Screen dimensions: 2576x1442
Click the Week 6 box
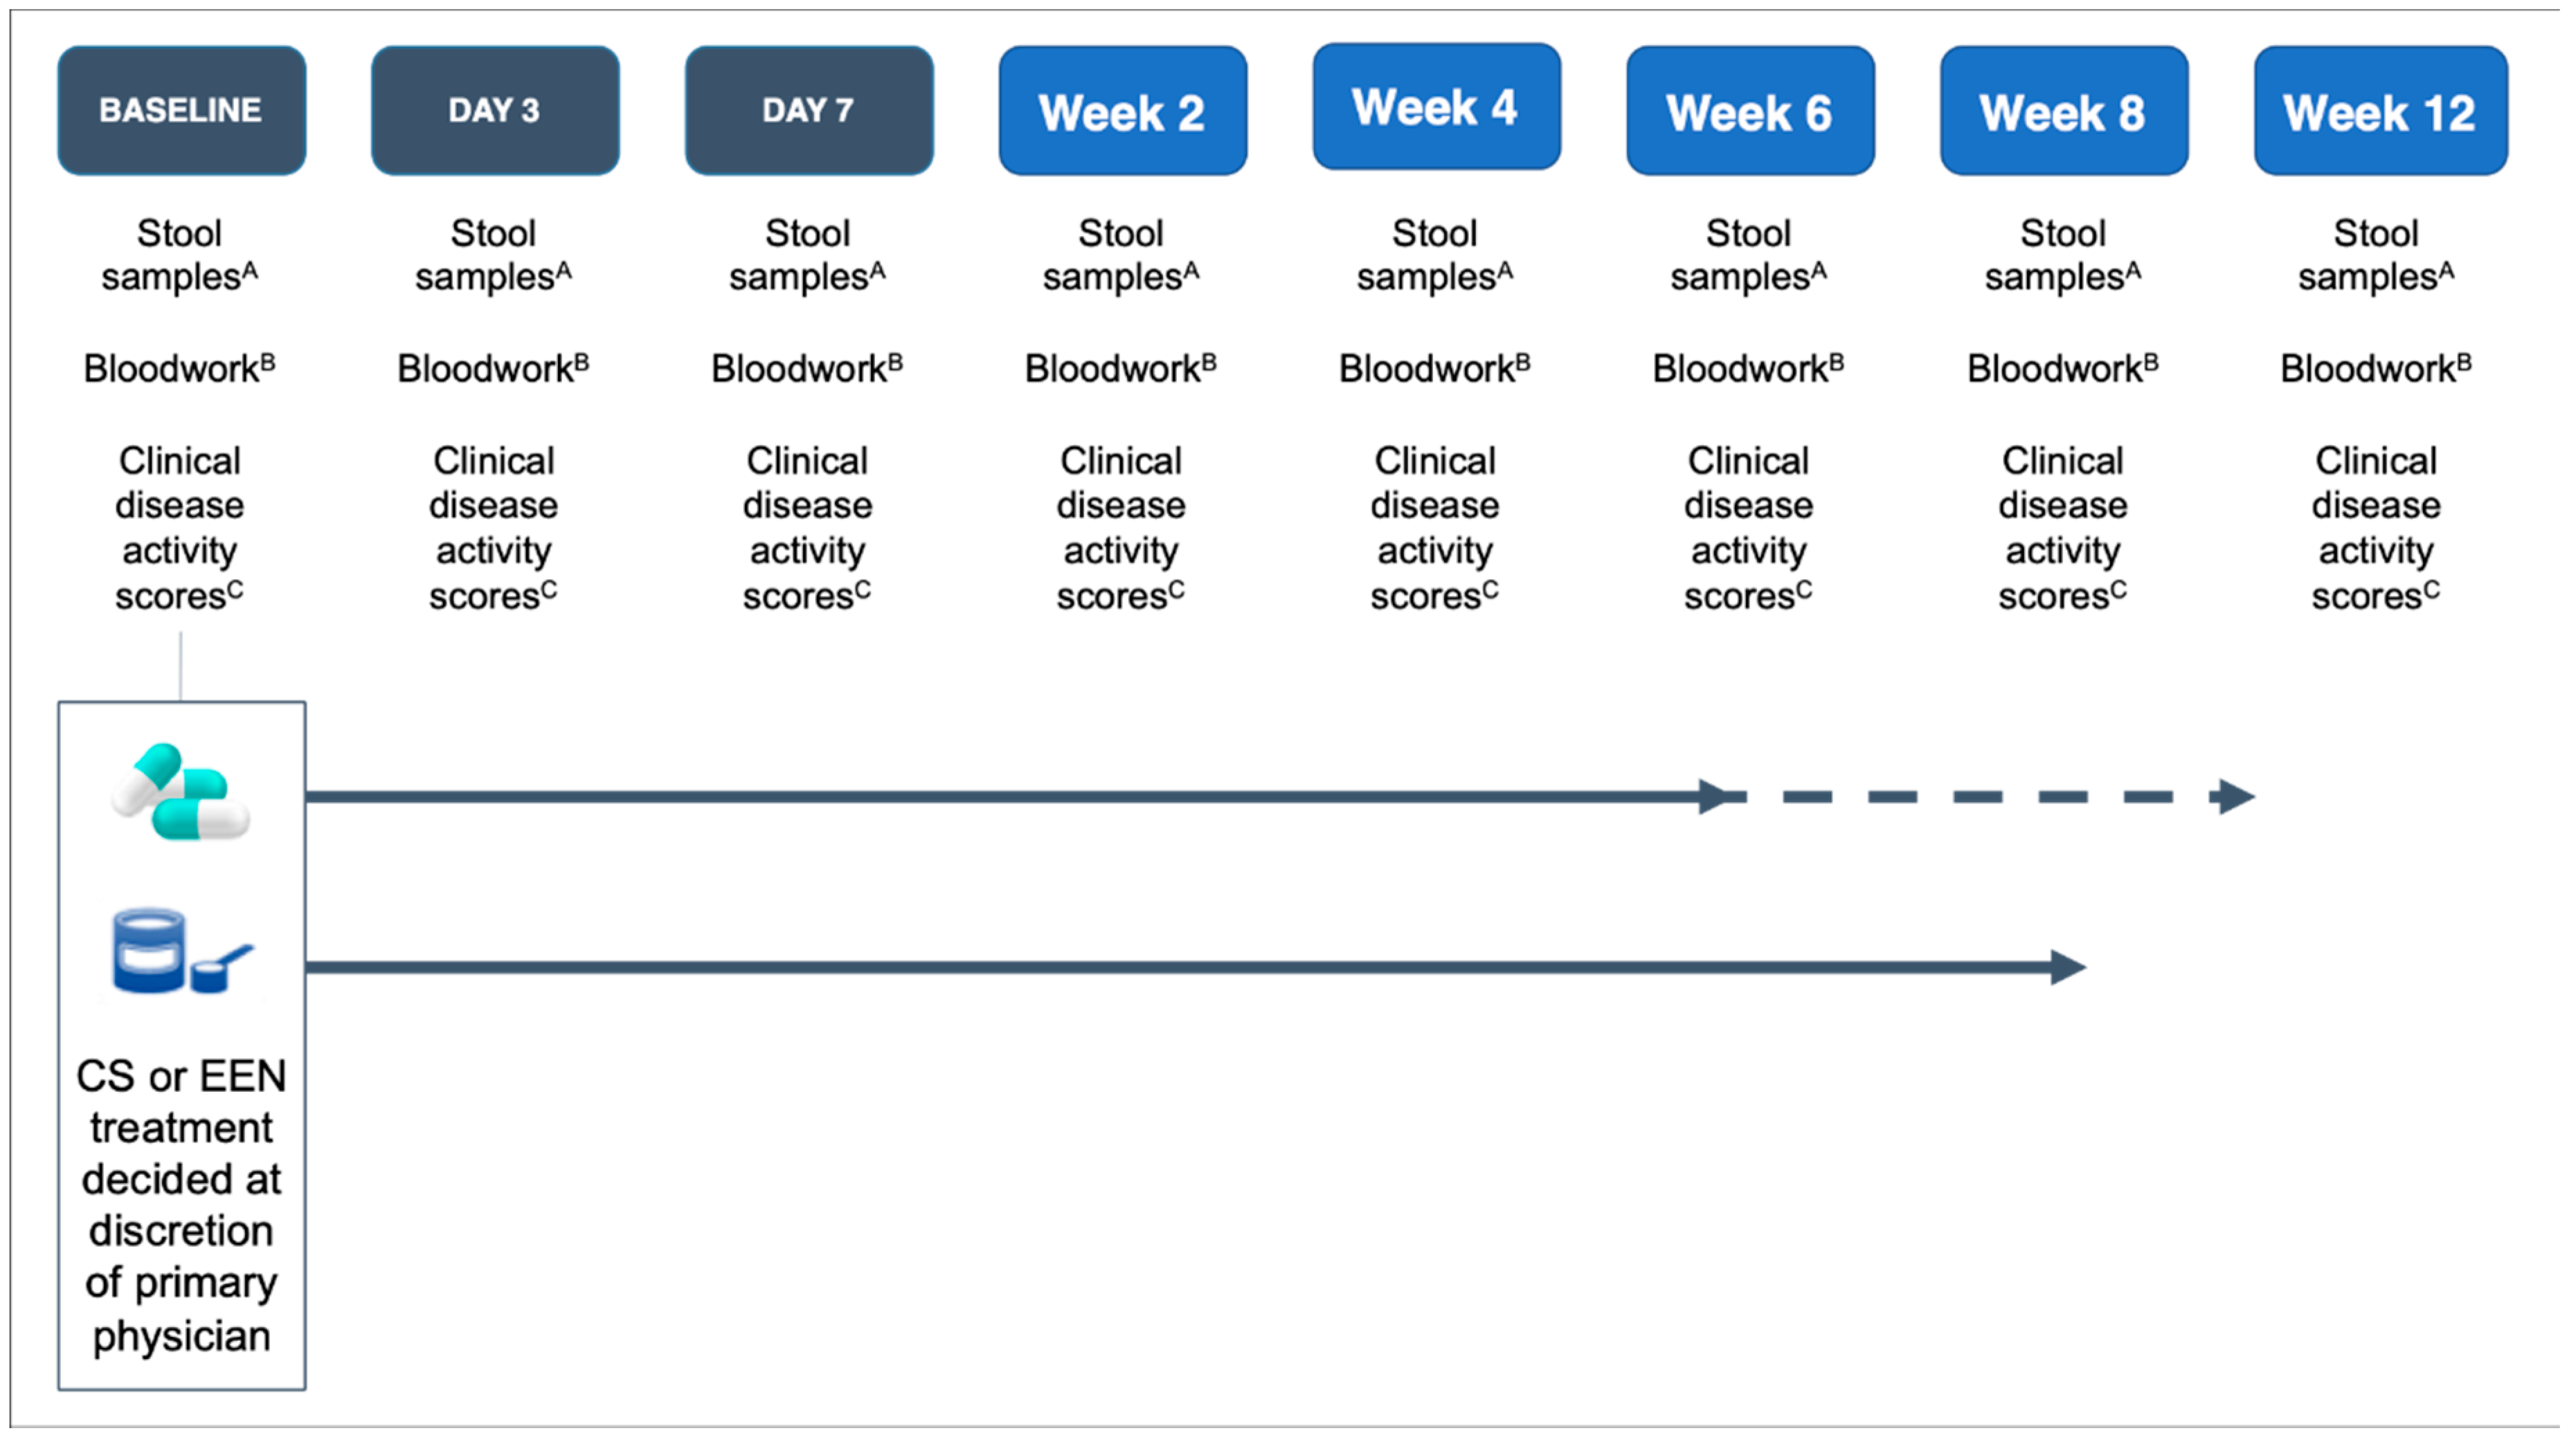click(1750, 110)
